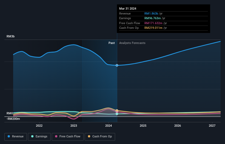Click the 2023 x-axis label
Viewport: 225px width, 144px height.
(74, 126)
